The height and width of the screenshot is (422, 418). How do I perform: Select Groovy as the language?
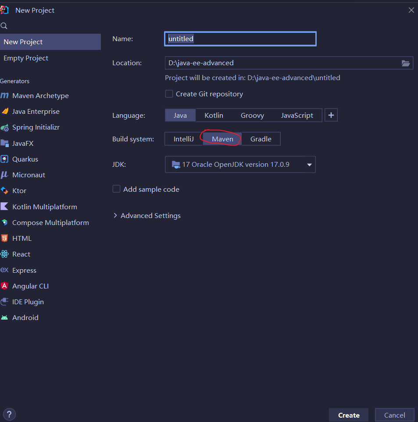pos(252,115)
